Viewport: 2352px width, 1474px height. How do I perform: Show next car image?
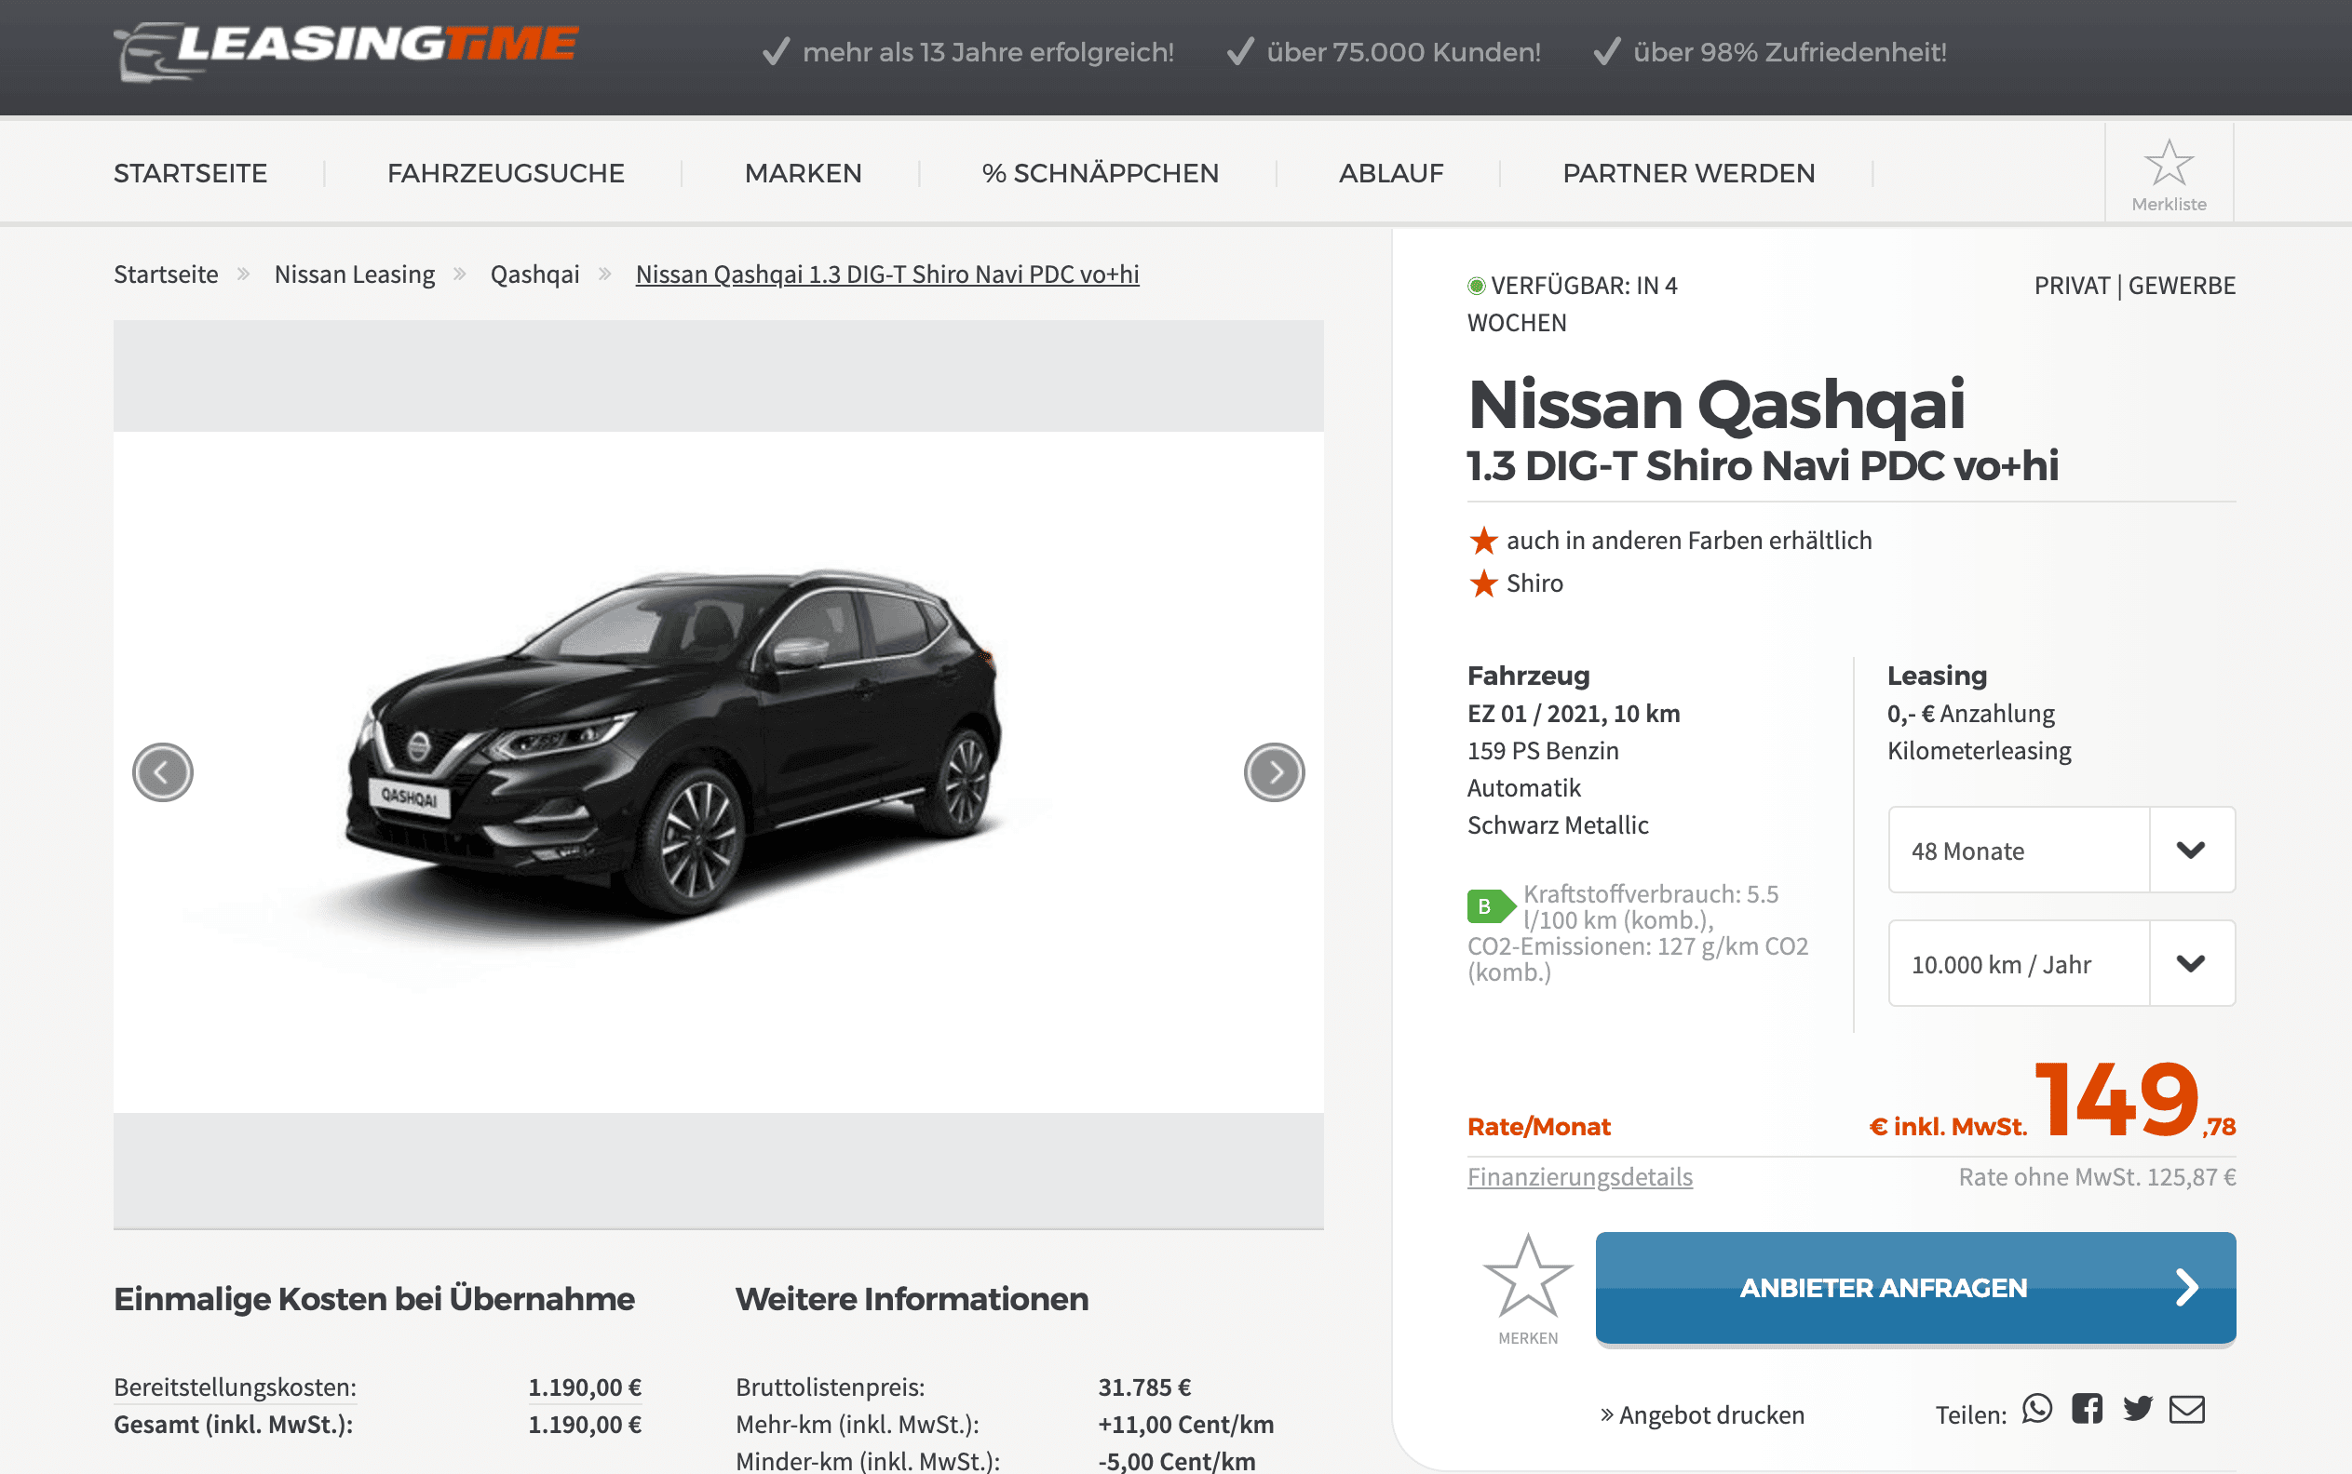(1274, 772)
